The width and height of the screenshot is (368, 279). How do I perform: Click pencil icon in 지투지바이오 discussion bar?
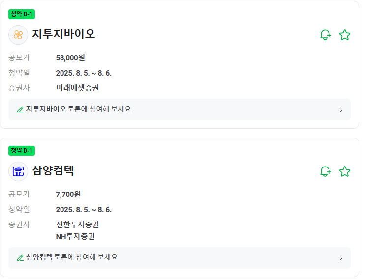coord(20,110)
